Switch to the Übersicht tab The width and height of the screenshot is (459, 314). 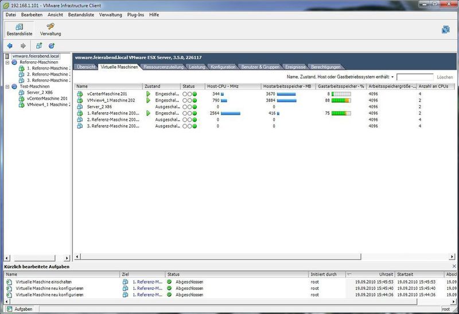click(x=86, y=67)
